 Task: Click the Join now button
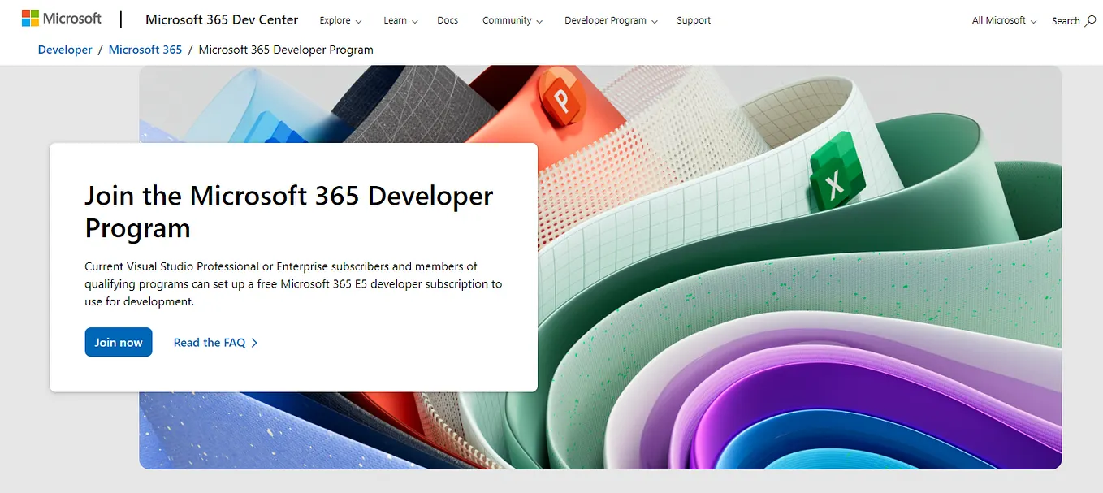tap(118, 342)
